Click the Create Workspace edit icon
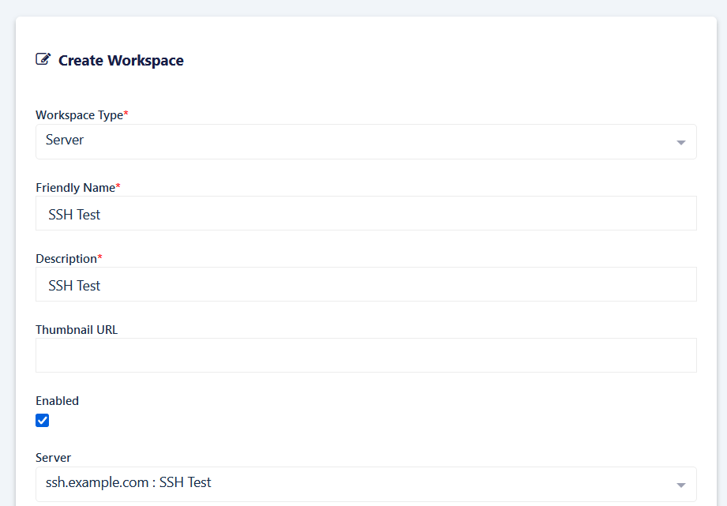Screen dimensions: 727x506 pyautogui.click(x=43, y=58)
